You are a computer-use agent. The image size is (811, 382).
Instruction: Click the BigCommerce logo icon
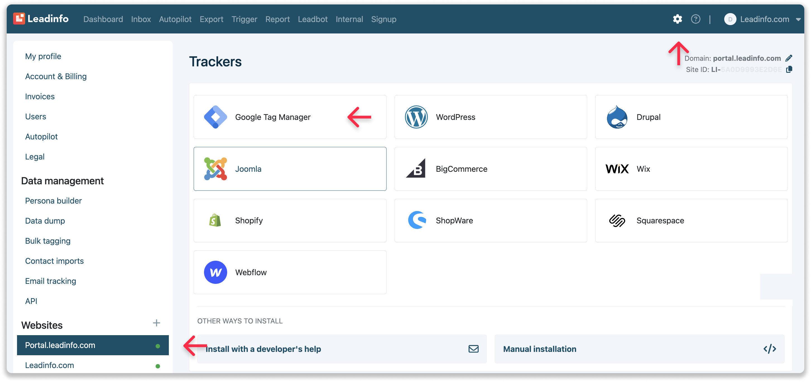pos(416,169)
